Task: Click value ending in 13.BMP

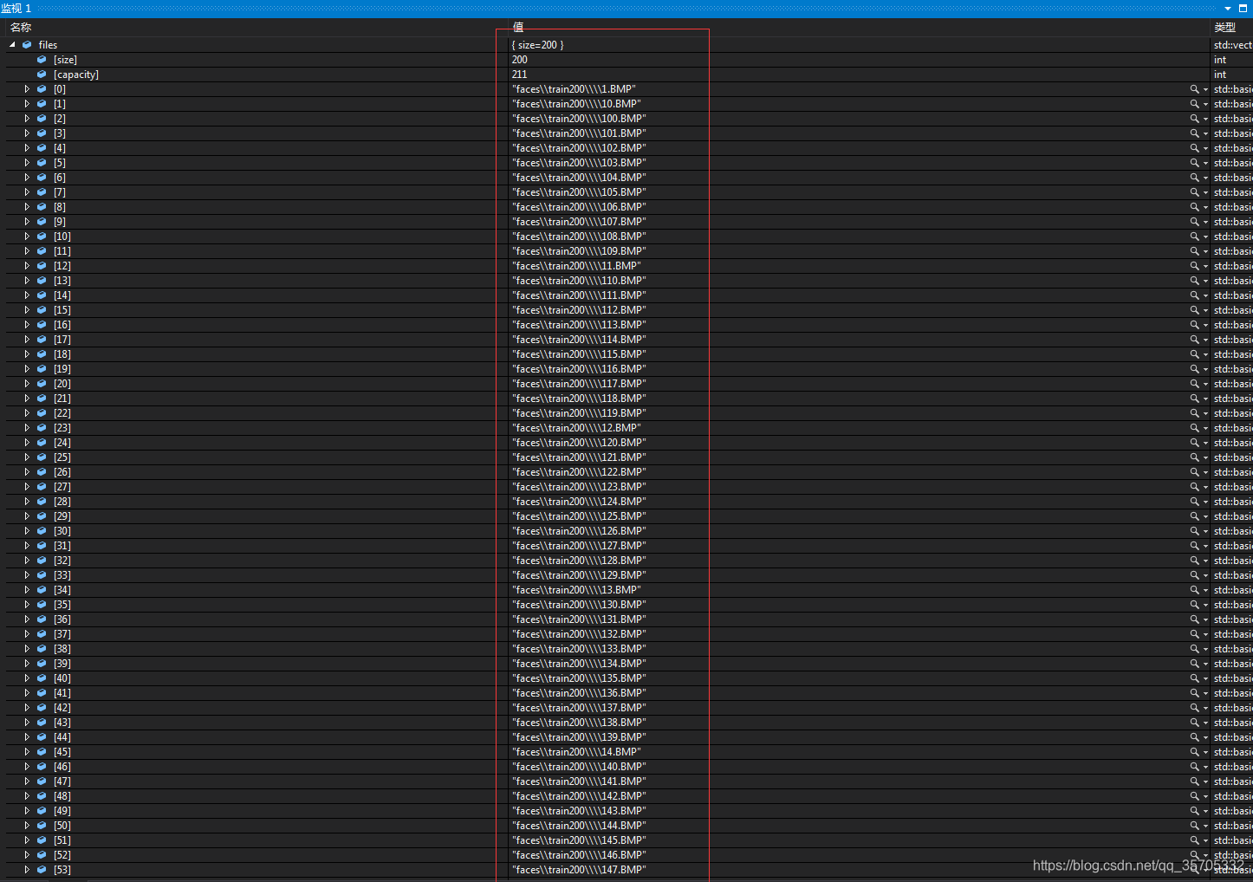Action: (x=576, y=590)
